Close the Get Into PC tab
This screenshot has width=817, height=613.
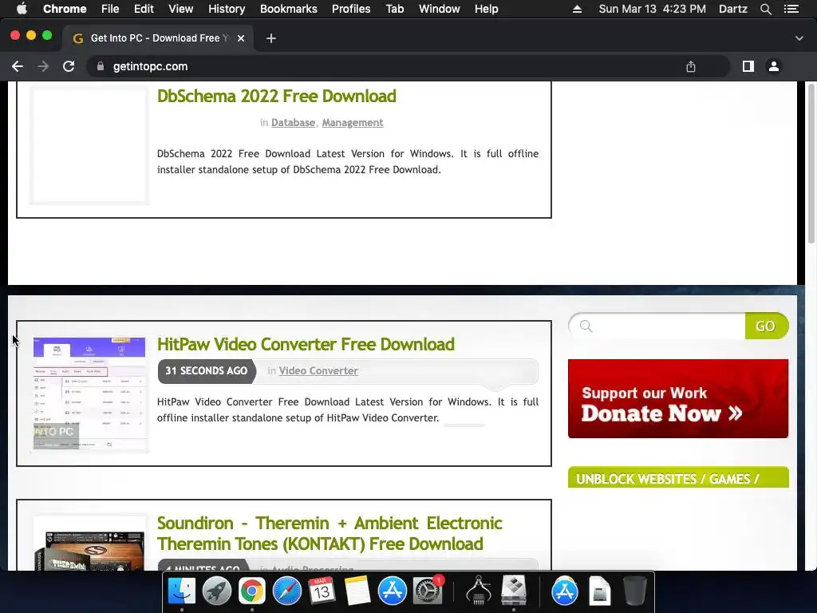(x=241, y=38)
